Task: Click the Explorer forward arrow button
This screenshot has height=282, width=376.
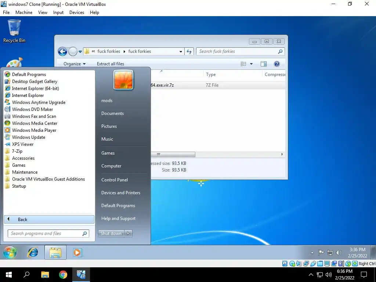Action: [73, 51]
